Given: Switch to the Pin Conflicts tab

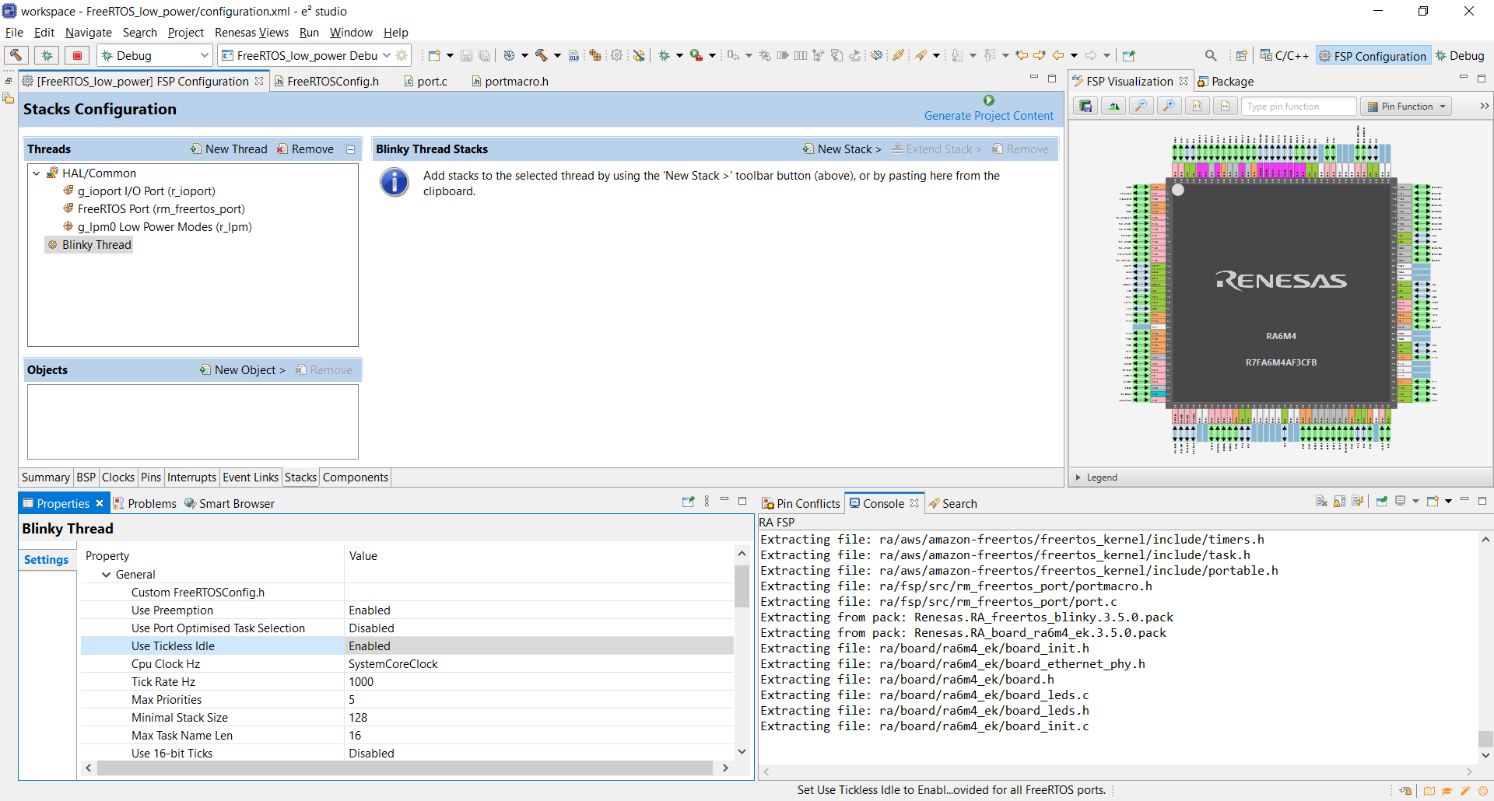Looking at the screenshot, I should tap(801, 503).
